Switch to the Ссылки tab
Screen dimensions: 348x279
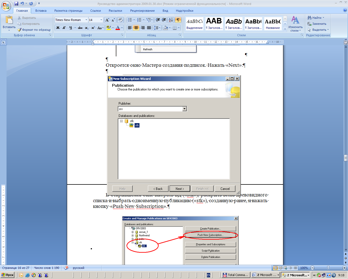tap(95, 11)
